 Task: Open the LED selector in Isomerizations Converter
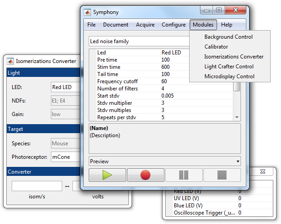click(x=65, y=87)
